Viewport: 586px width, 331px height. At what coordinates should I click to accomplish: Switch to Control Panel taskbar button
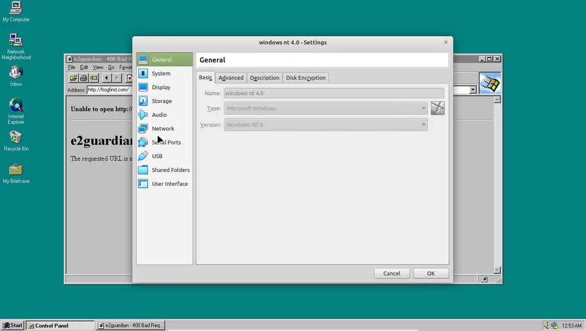(60, 325)
